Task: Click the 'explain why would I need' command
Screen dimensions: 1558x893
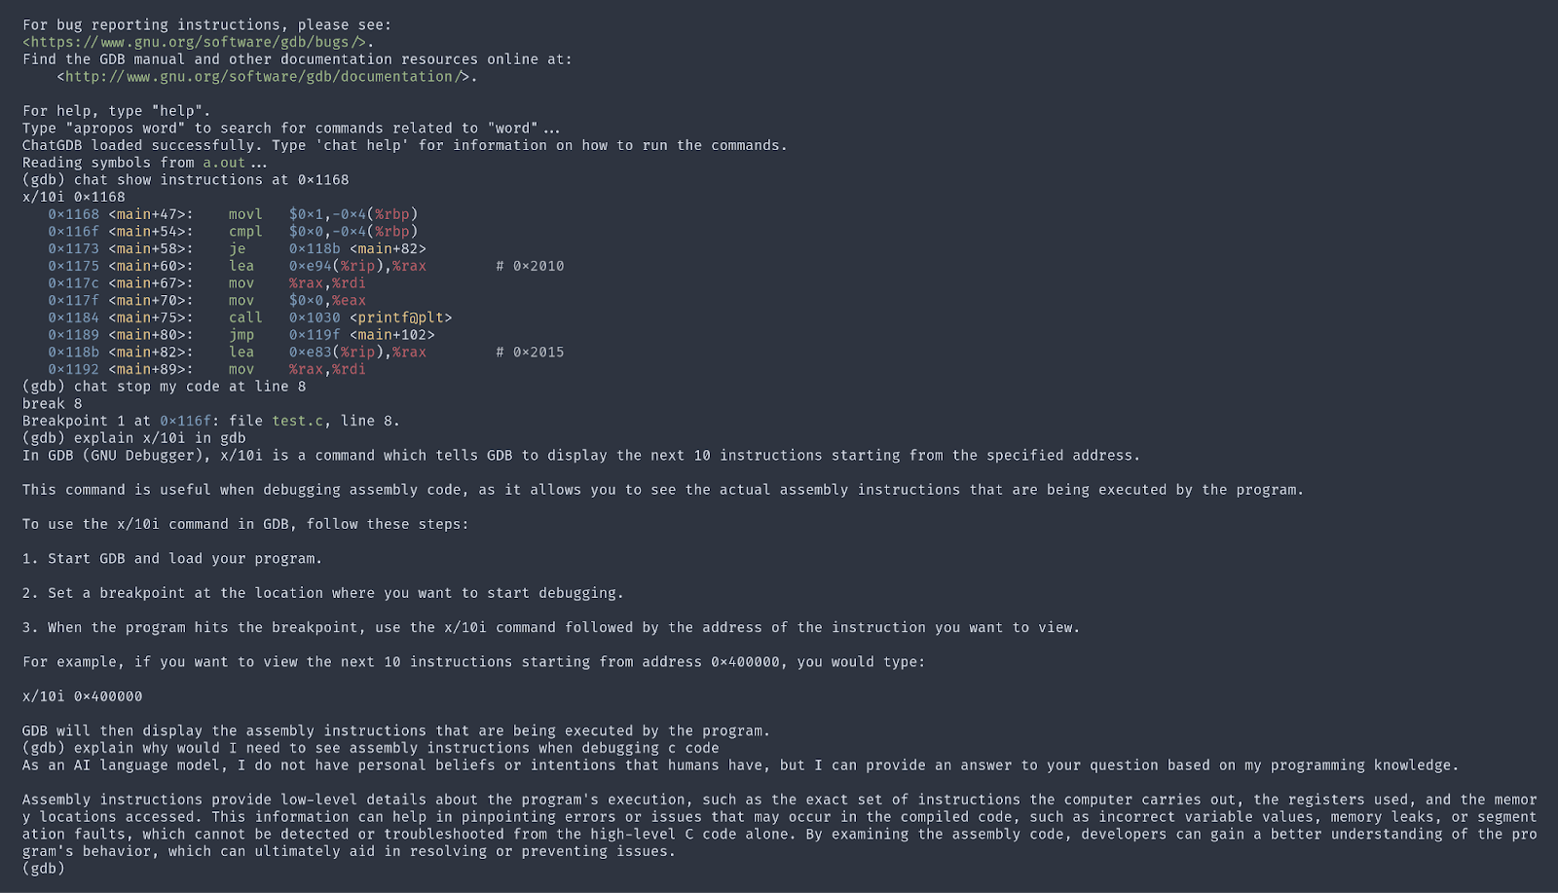Action: coord(396,748)
